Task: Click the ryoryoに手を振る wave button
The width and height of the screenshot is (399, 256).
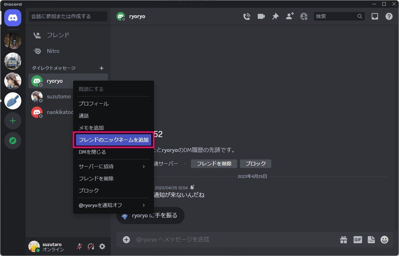Action: pos(151,216)
